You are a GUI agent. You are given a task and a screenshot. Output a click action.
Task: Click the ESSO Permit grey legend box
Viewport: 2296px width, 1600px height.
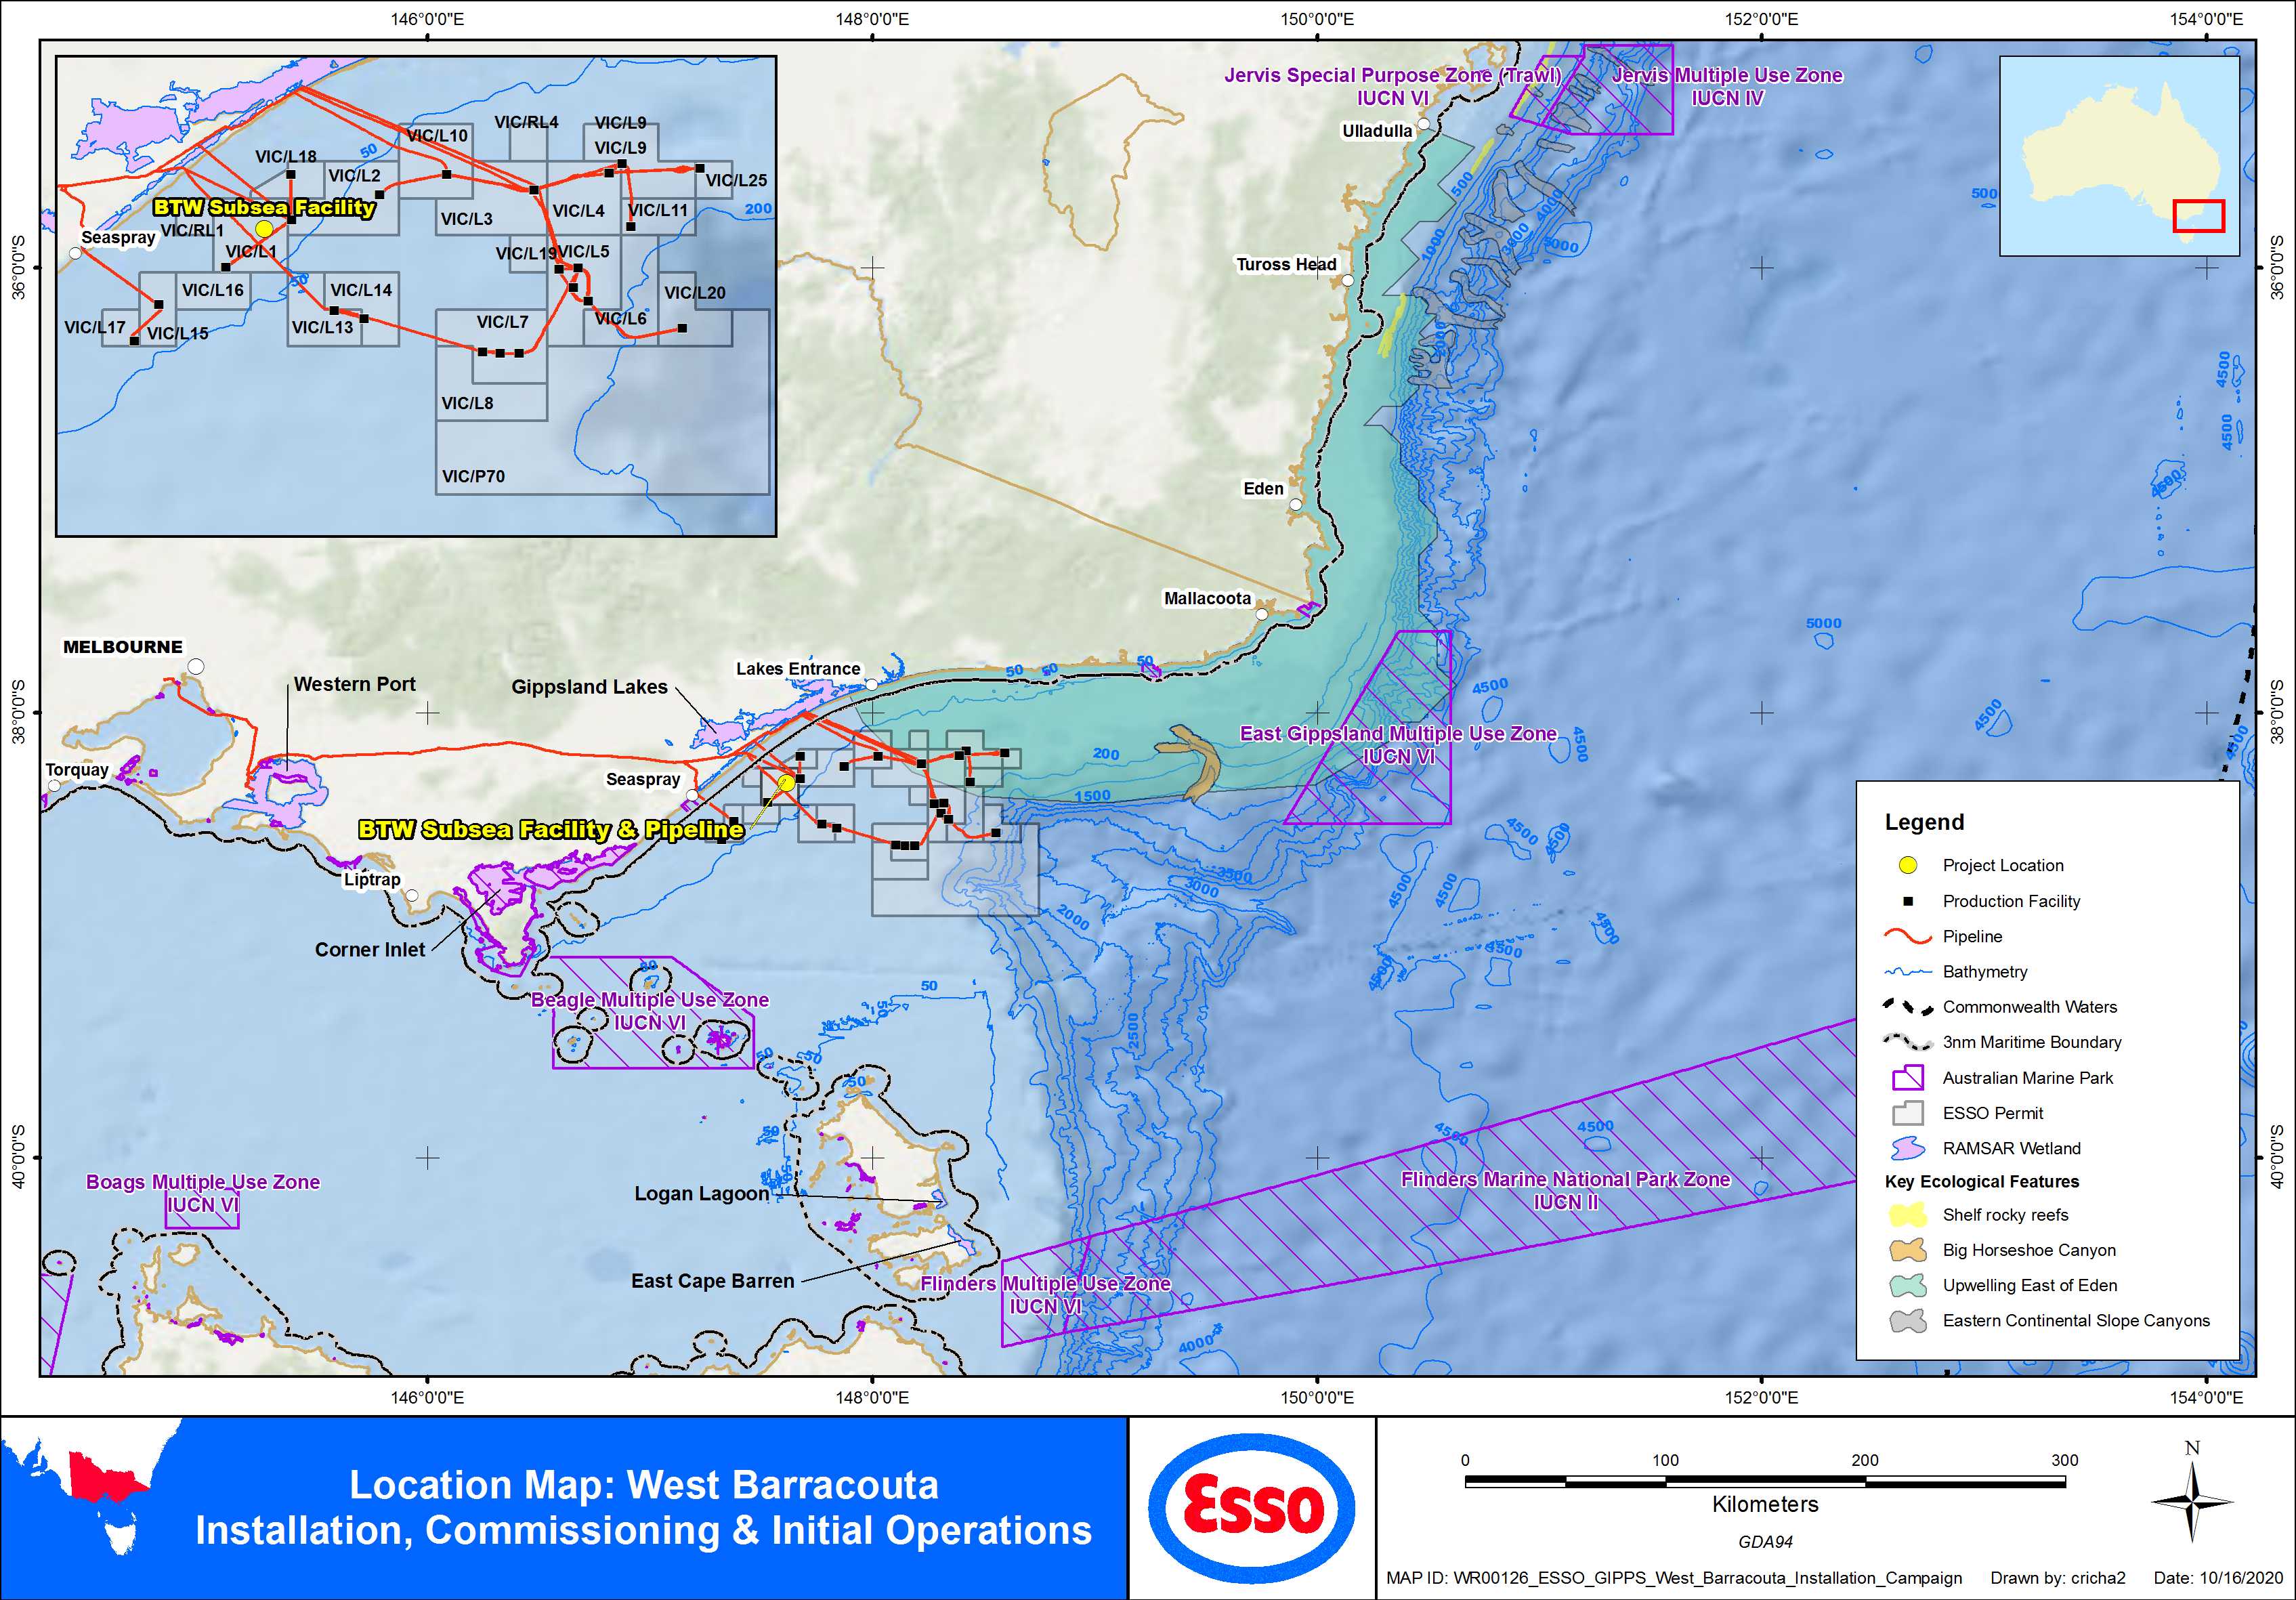click(1907, 1113)
